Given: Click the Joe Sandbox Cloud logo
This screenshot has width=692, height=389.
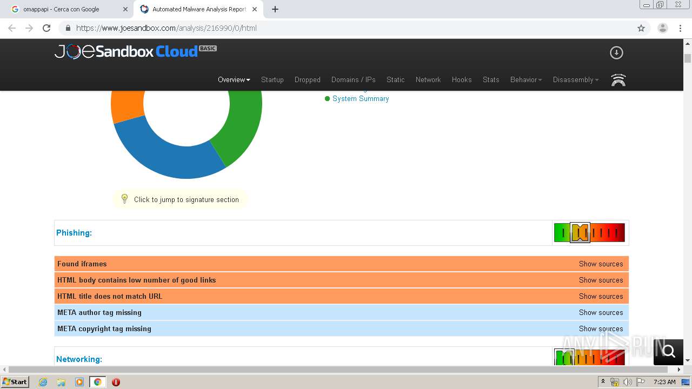Looking at the screenshot, I should tap(135, 51).
